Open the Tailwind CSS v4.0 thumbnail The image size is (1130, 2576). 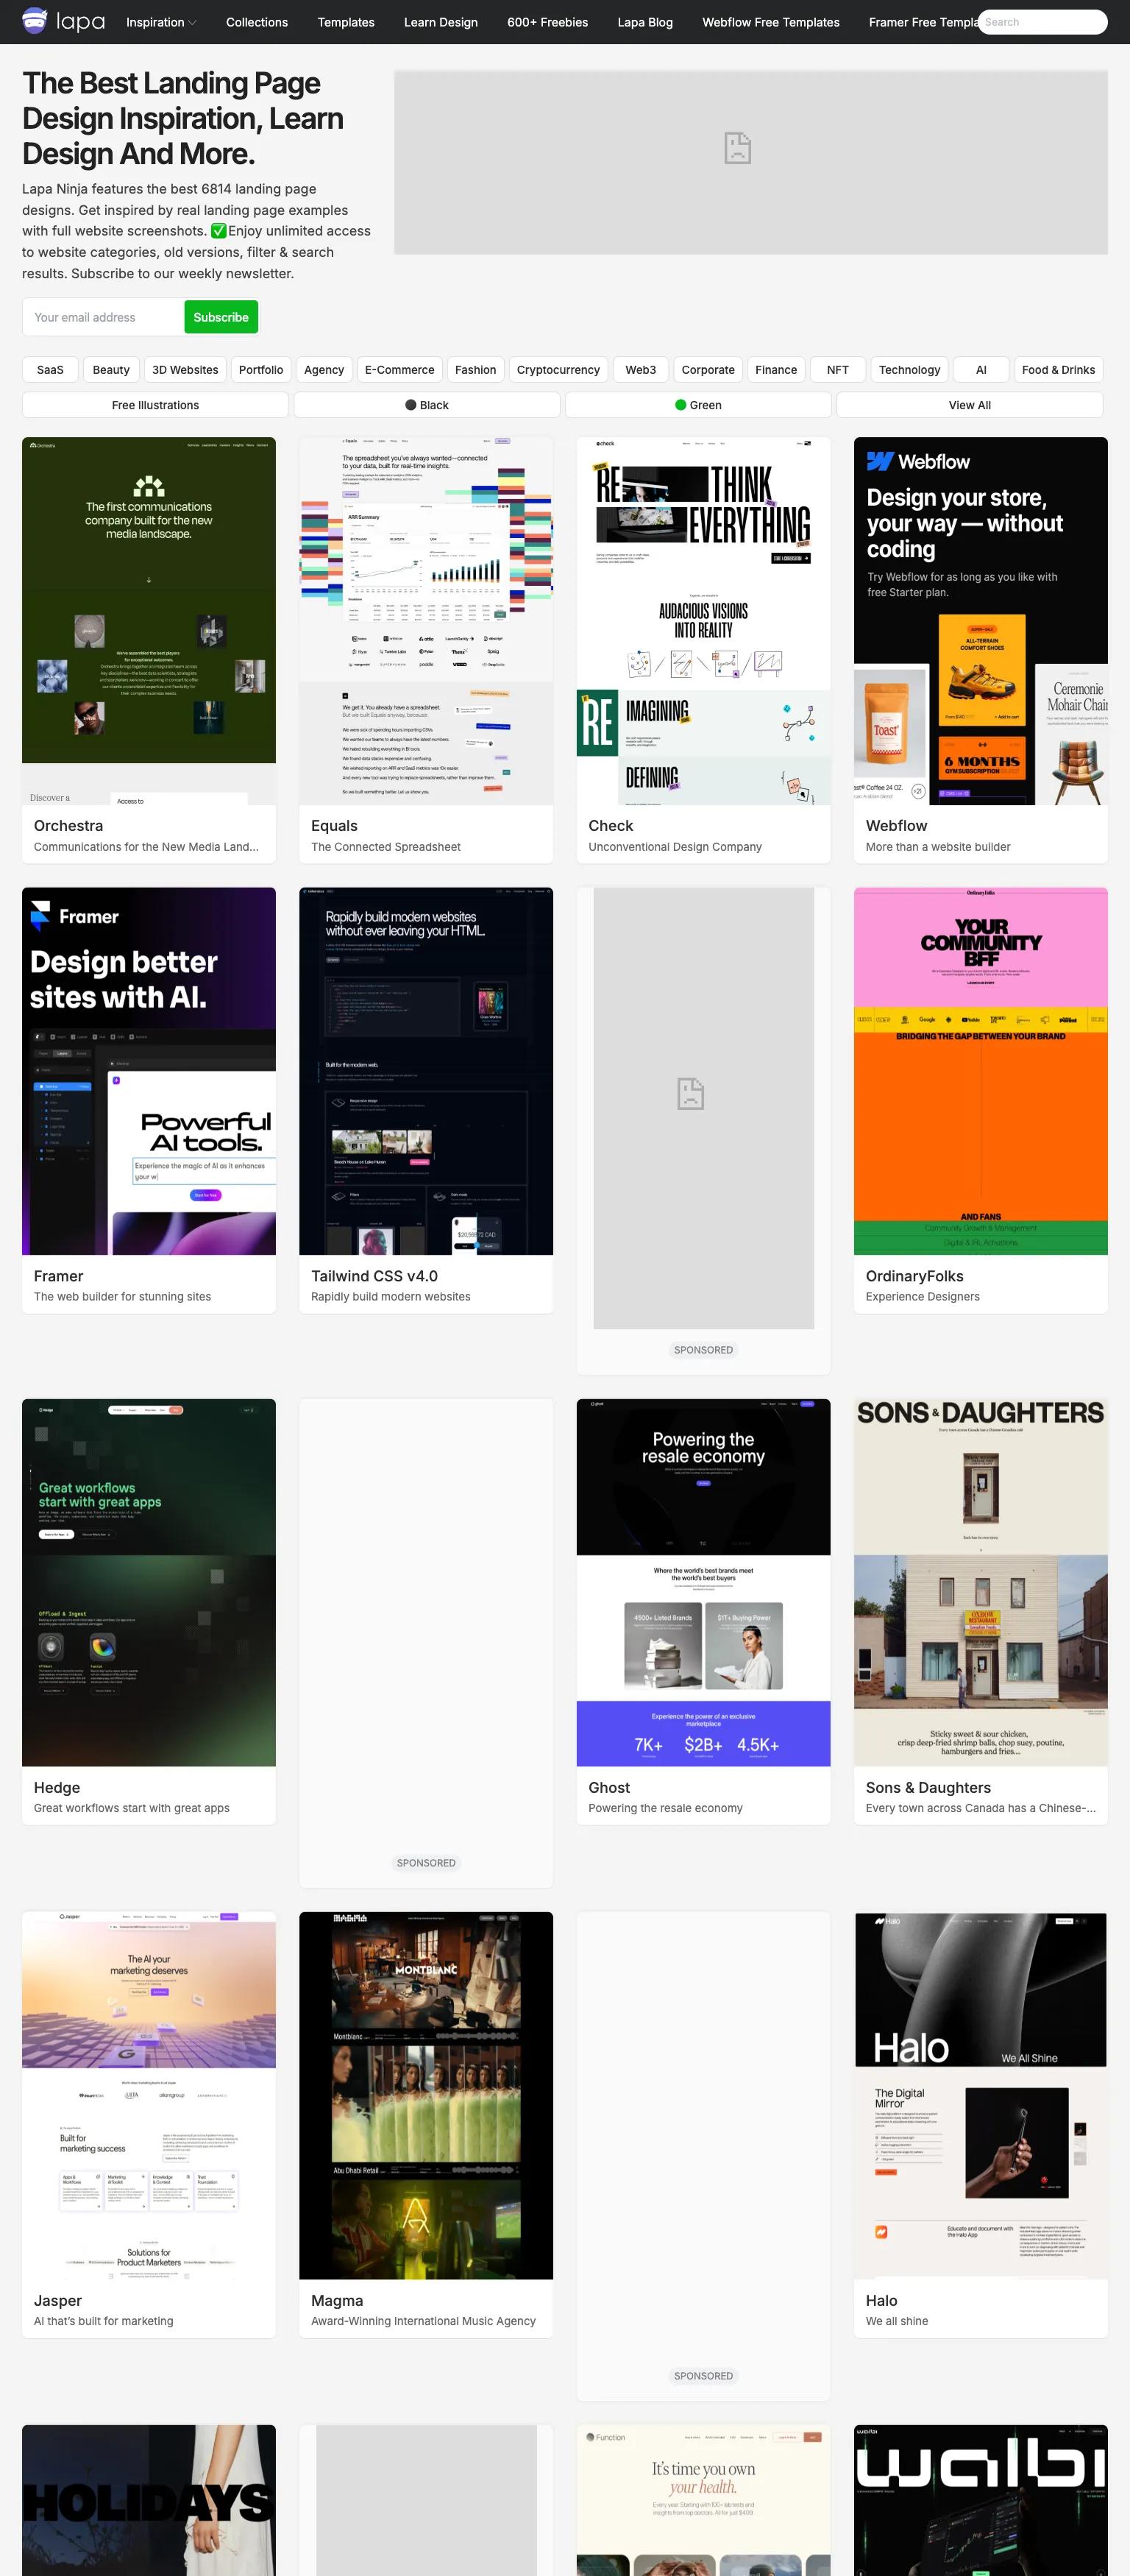click(426, 1071)
